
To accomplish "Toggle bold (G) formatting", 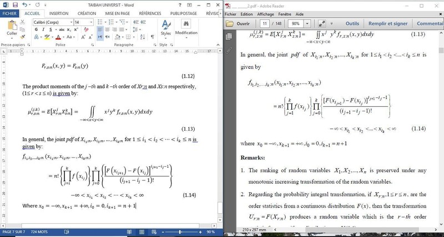I will point(36,29).
